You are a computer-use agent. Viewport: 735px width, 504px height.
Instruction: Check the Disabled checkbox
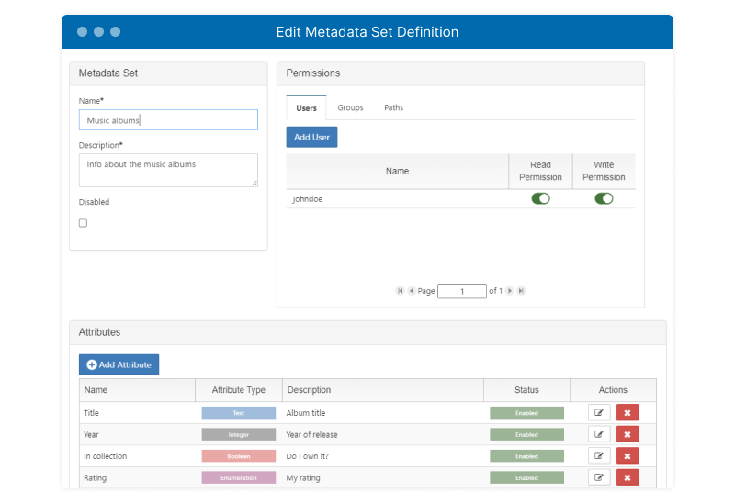point(83,223)
